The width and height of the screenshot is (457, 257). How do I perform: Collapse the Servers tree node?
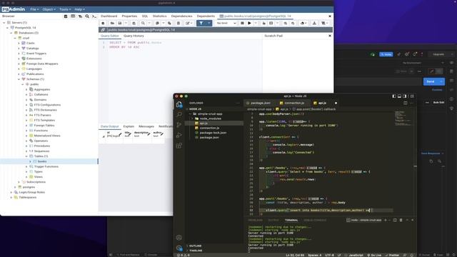[x=4, y=22]
